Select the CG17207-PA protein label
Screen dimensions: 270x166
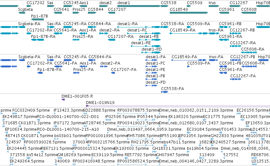click(124, 70)
